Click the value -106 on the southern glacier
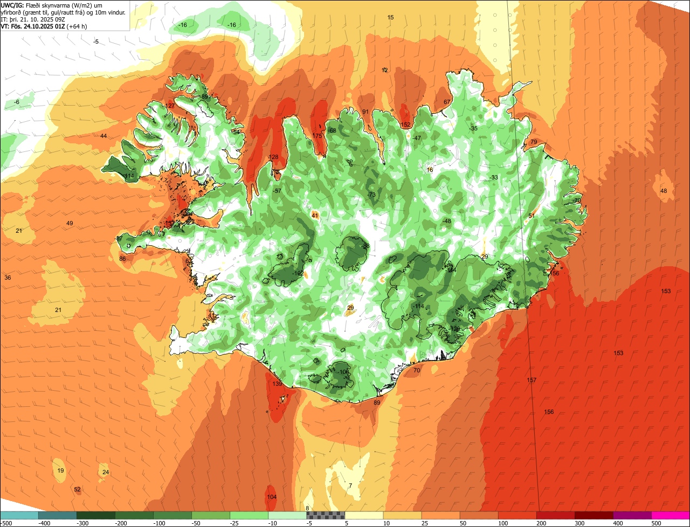 (x=343, y=372)
